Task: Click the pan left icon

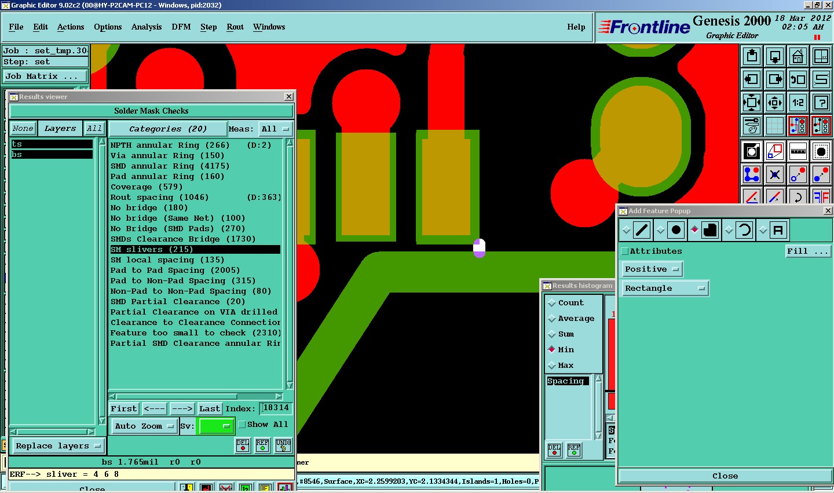Action: 752,79
